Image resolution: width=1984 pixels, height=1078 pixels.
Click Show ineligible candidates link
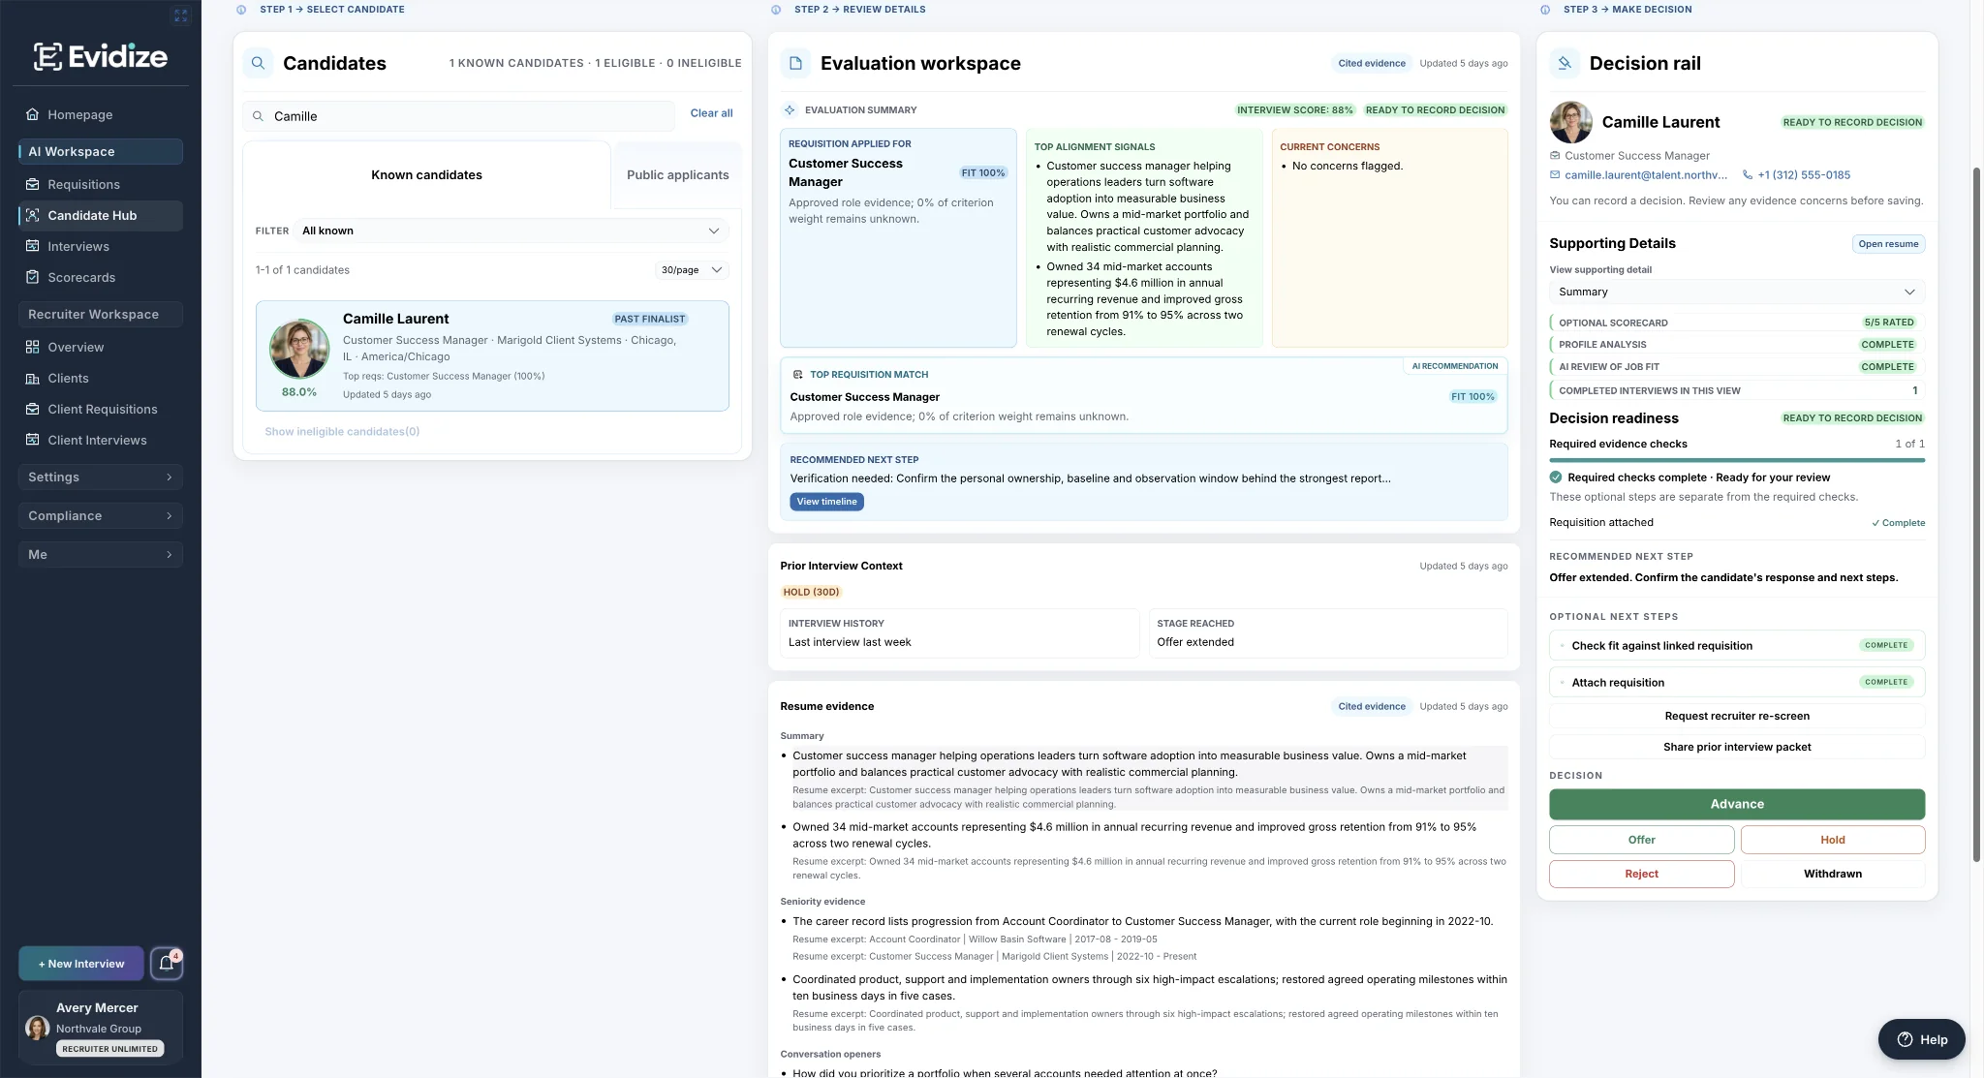pos(342,432)
